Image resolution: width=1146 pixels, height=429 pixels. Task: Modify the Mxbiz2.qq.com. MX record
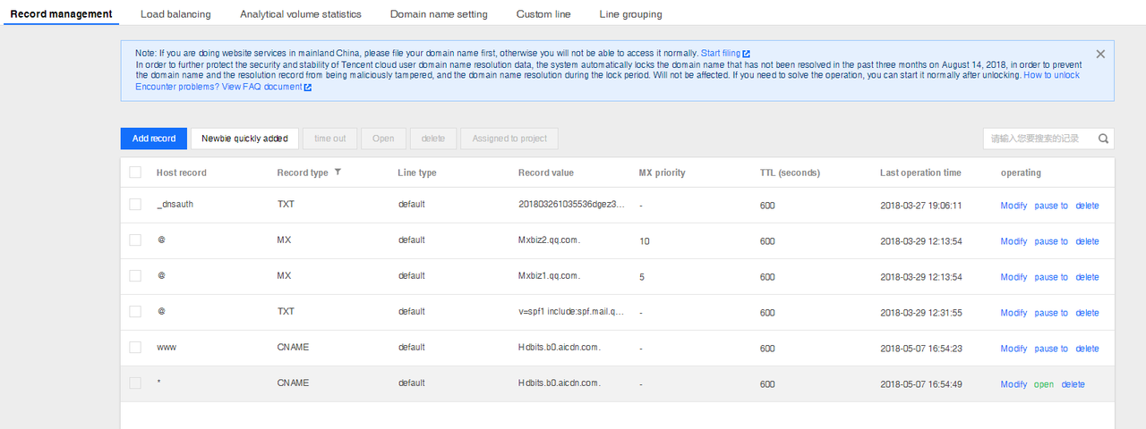tap(1013, 241)
